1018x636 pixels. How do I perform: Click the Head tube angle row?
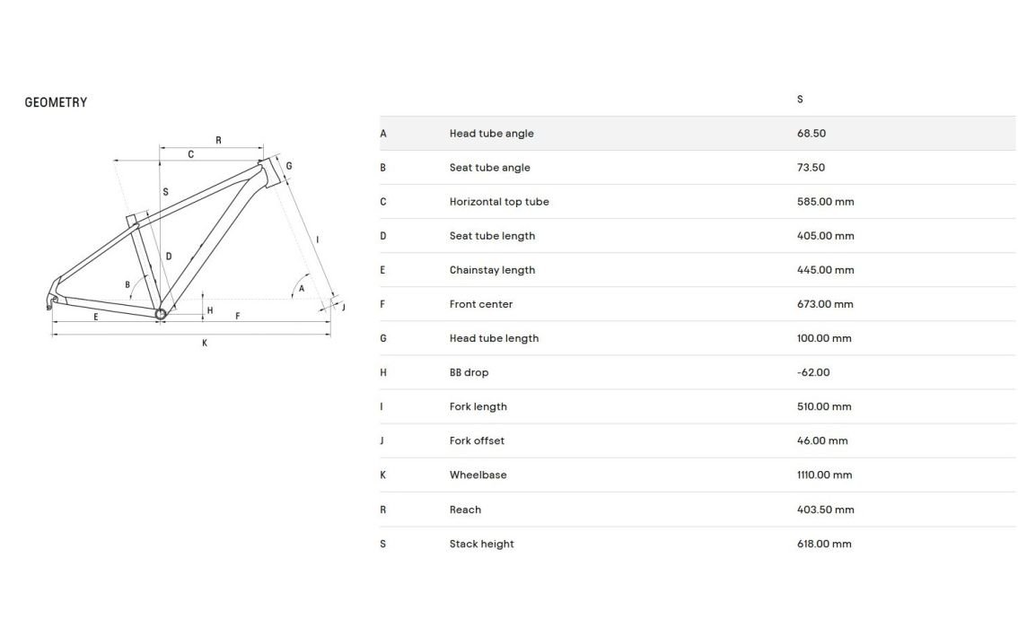click(698, 133)
